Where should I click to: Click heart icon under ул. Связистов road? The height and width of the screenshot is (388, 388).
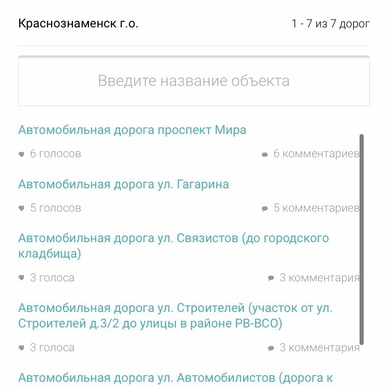[21, 278]
